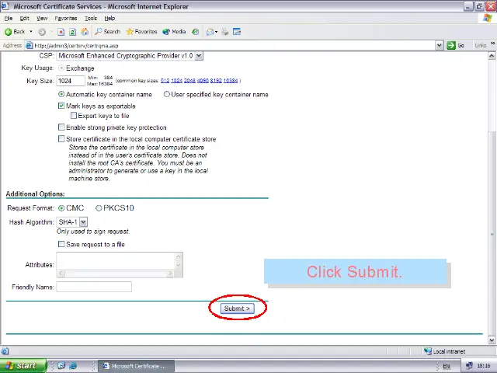Screen dimensions: 497x373
Task: Click the Forward navigation arrow
Action: 42,32
